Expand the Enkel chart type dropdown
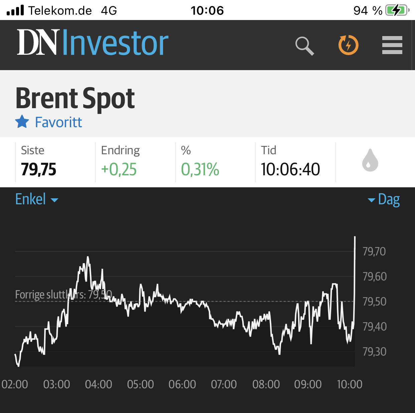 click(x=37, y=199)
